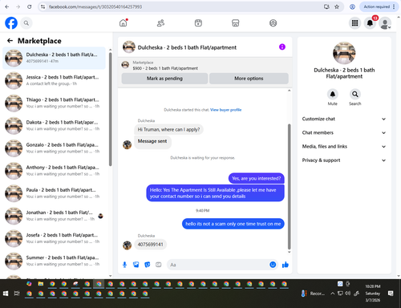This screenshot has height=308, width=401.
Task: Open site information icon in address bar
Action: coord(43,6)
